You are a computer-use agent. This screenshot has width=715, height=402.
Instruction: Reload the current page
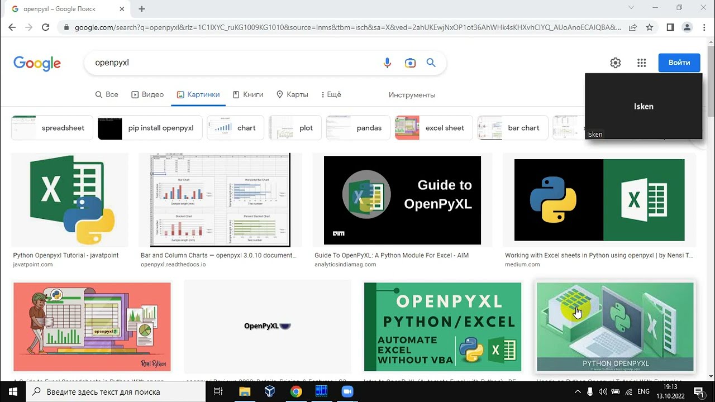point(46,27)
